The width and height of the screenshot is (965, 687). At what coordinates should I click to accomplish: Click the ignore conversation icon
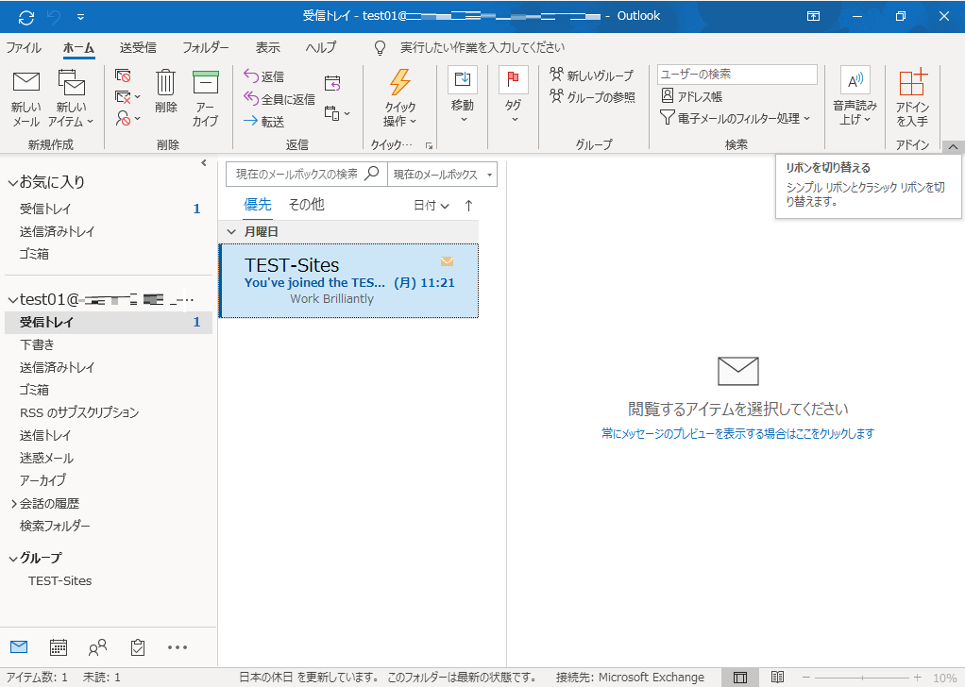click(123, 75)
